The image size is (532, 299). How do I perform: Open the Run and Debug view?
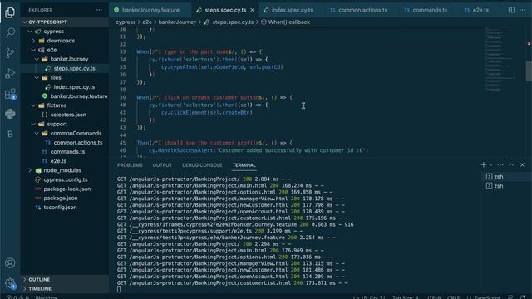click(10, 73)
